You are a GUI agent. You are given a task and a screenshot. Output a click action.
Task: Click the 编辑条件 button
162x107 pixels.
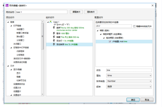[76, 12]
